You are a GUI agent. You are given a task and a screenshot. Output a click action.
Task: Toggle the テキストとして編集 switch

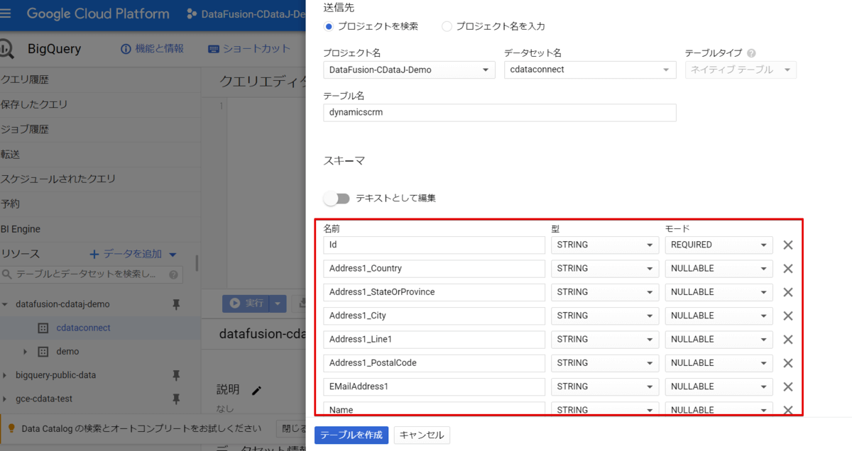pos(337,198)
